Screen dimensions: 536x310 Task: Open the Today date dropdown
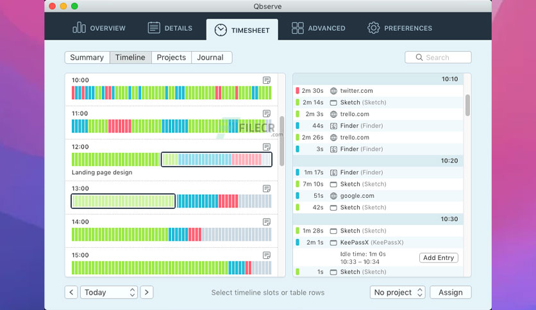(109, 292)
